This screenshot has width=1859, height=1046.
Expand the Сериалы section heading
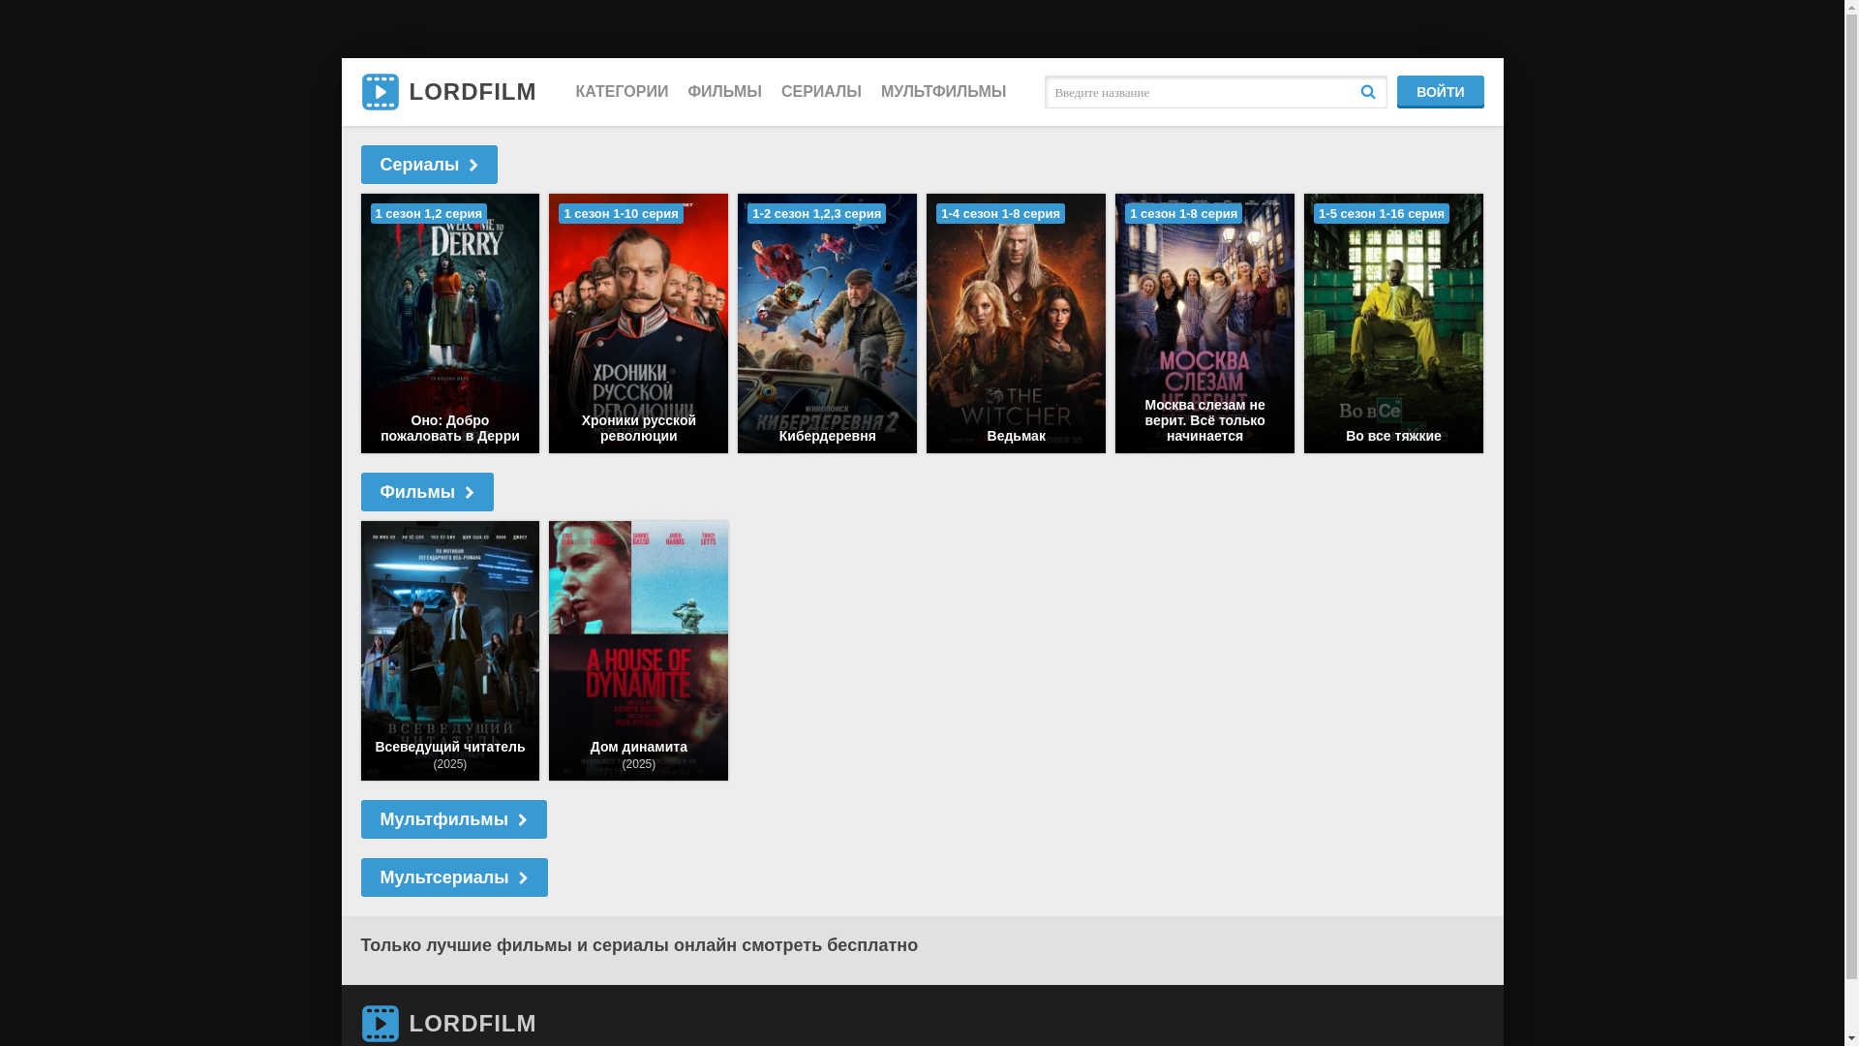429,165
